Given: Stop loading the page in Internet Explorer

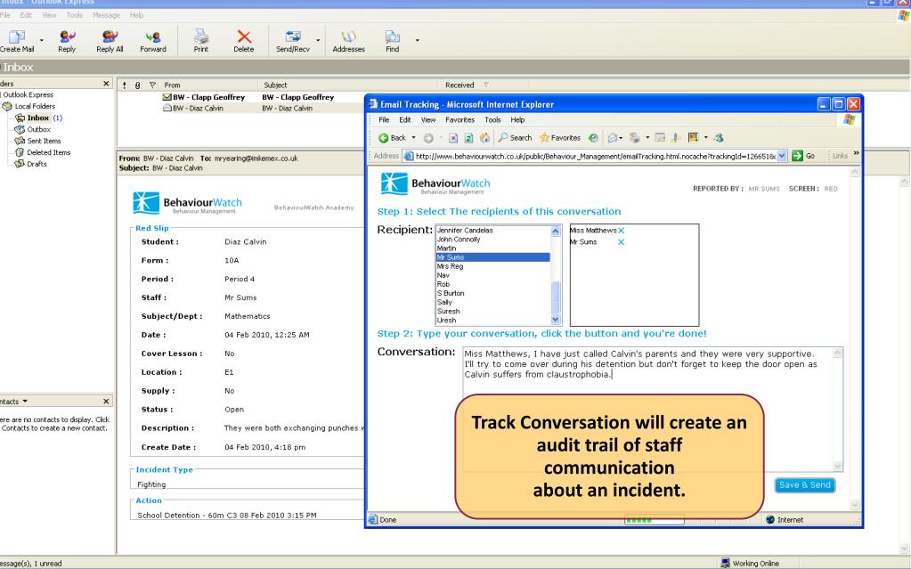Looking at the screenshot, I should click(x=453, y=138).
